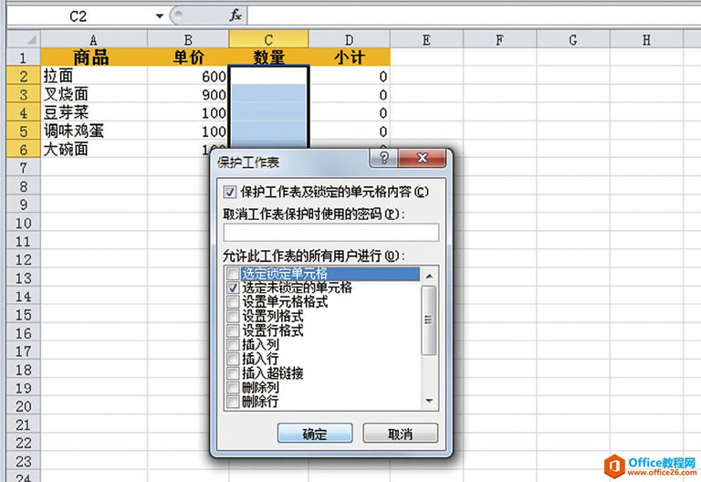The width and height of the screenshot is (701, 482).
Task: Click permission list scroll down arrow
Action: pos(429,401)
